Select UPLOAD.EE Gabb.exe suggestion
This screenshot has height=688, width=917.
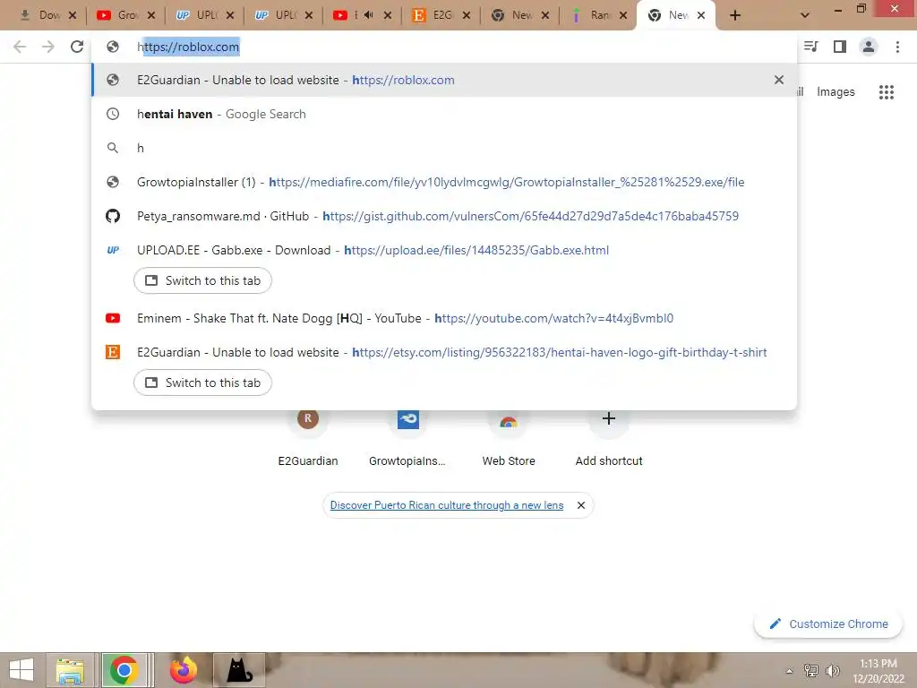pyautogui.click(x=444, y=251)
